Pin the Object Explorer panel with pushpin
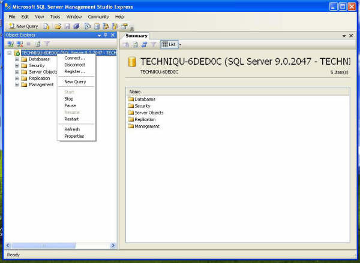360x263 pixels. 106,35
